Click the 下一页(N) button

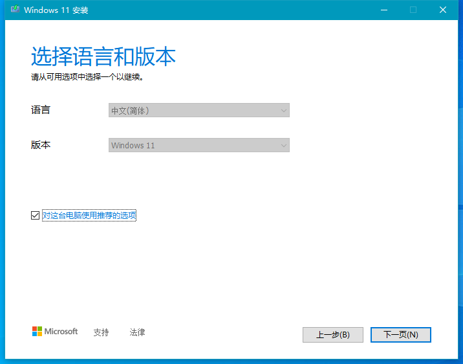[401, 335]
